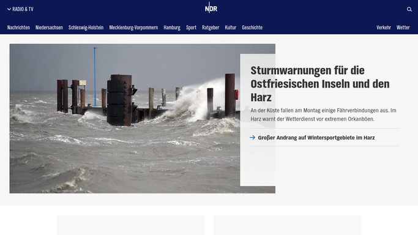Open the Kultur section
This screenshot has height=235, width=418.
[230, 28]
